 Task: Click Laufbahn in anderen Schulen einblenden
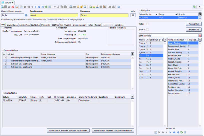pyautogui.click(x=113, y=131)
